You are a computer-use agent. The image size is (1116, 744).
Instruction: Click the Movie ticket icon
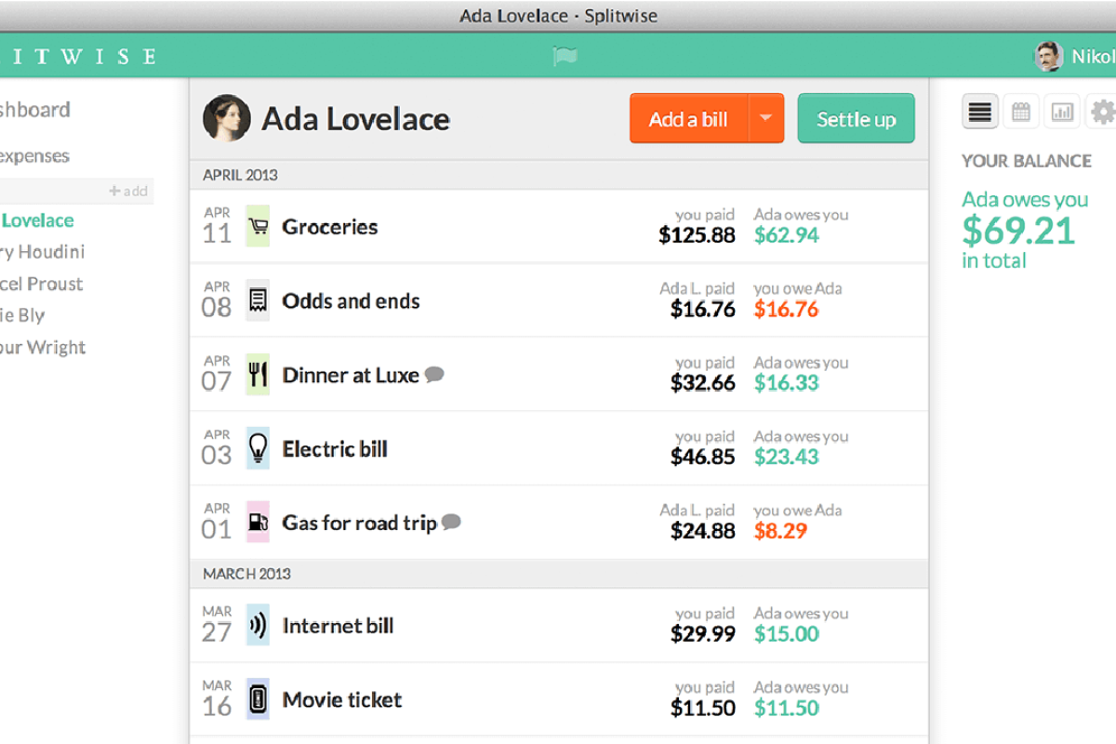point(258,699)
